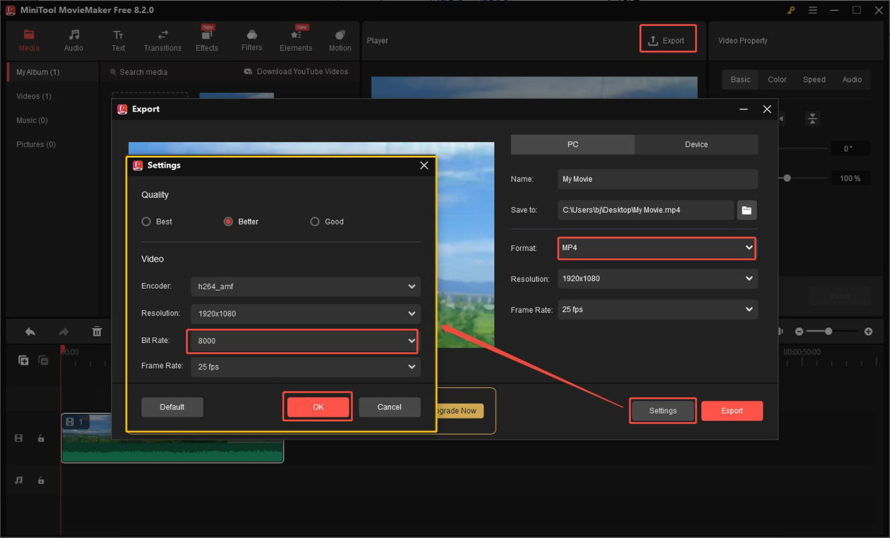The width and height of the screenshot is (890, 538).
Task: Minimize the Export window
Action: click(x=743, y=109)
